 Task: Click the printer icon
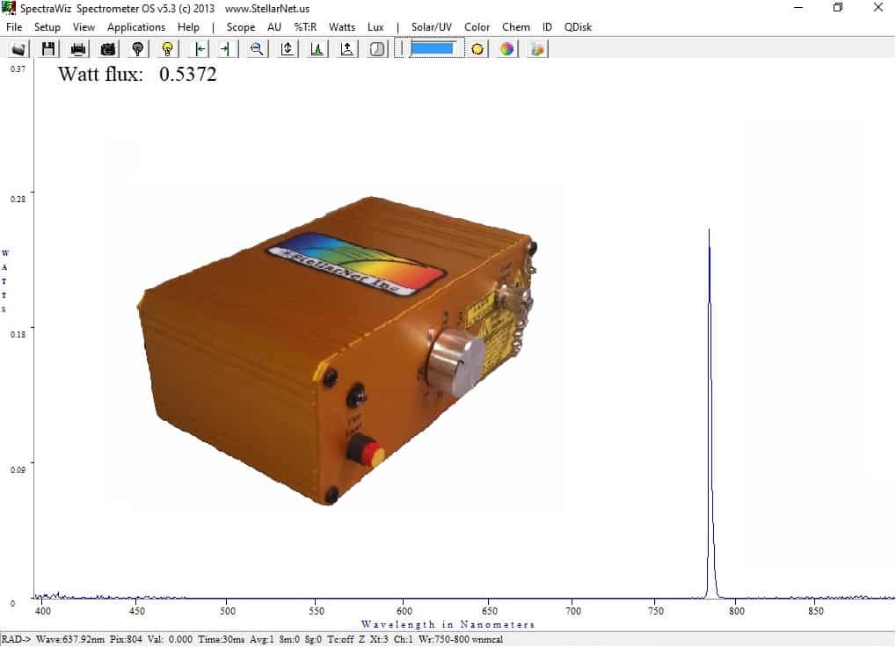78,49
